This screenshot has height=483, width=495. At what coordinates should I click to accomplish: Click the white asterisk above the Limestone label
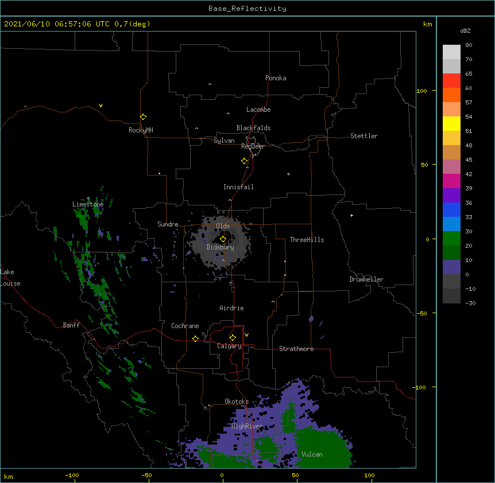click(88, 198)
